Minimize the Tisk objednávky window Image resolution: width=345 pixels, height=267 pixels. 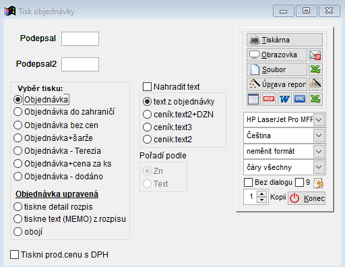(284, 11)
